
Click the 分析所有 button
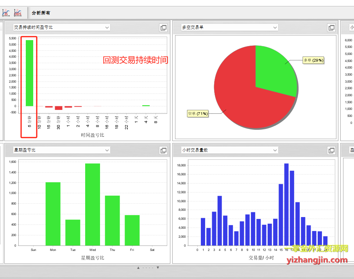41,13
